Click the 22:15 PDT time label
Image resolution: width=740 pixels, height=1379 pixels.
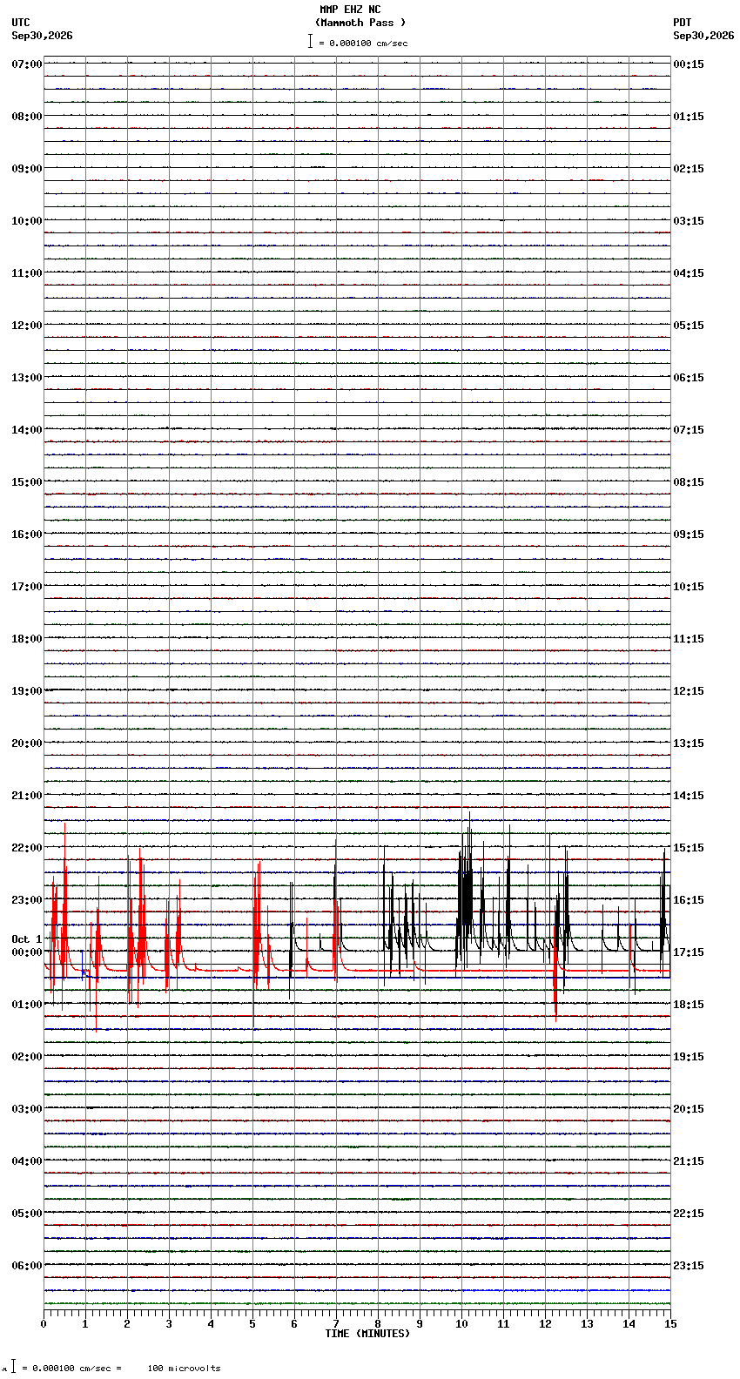(689, 1214)
